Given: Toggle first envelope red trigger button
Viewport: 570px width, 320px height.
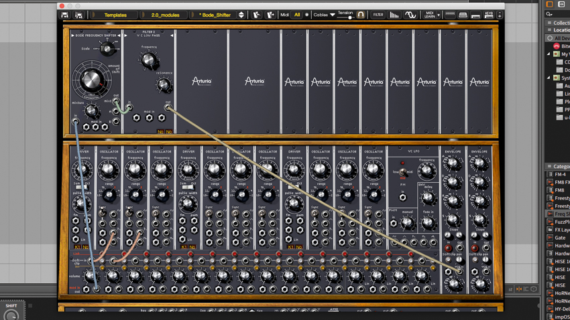Looking at the screenshot, I should tap(448, 248).
